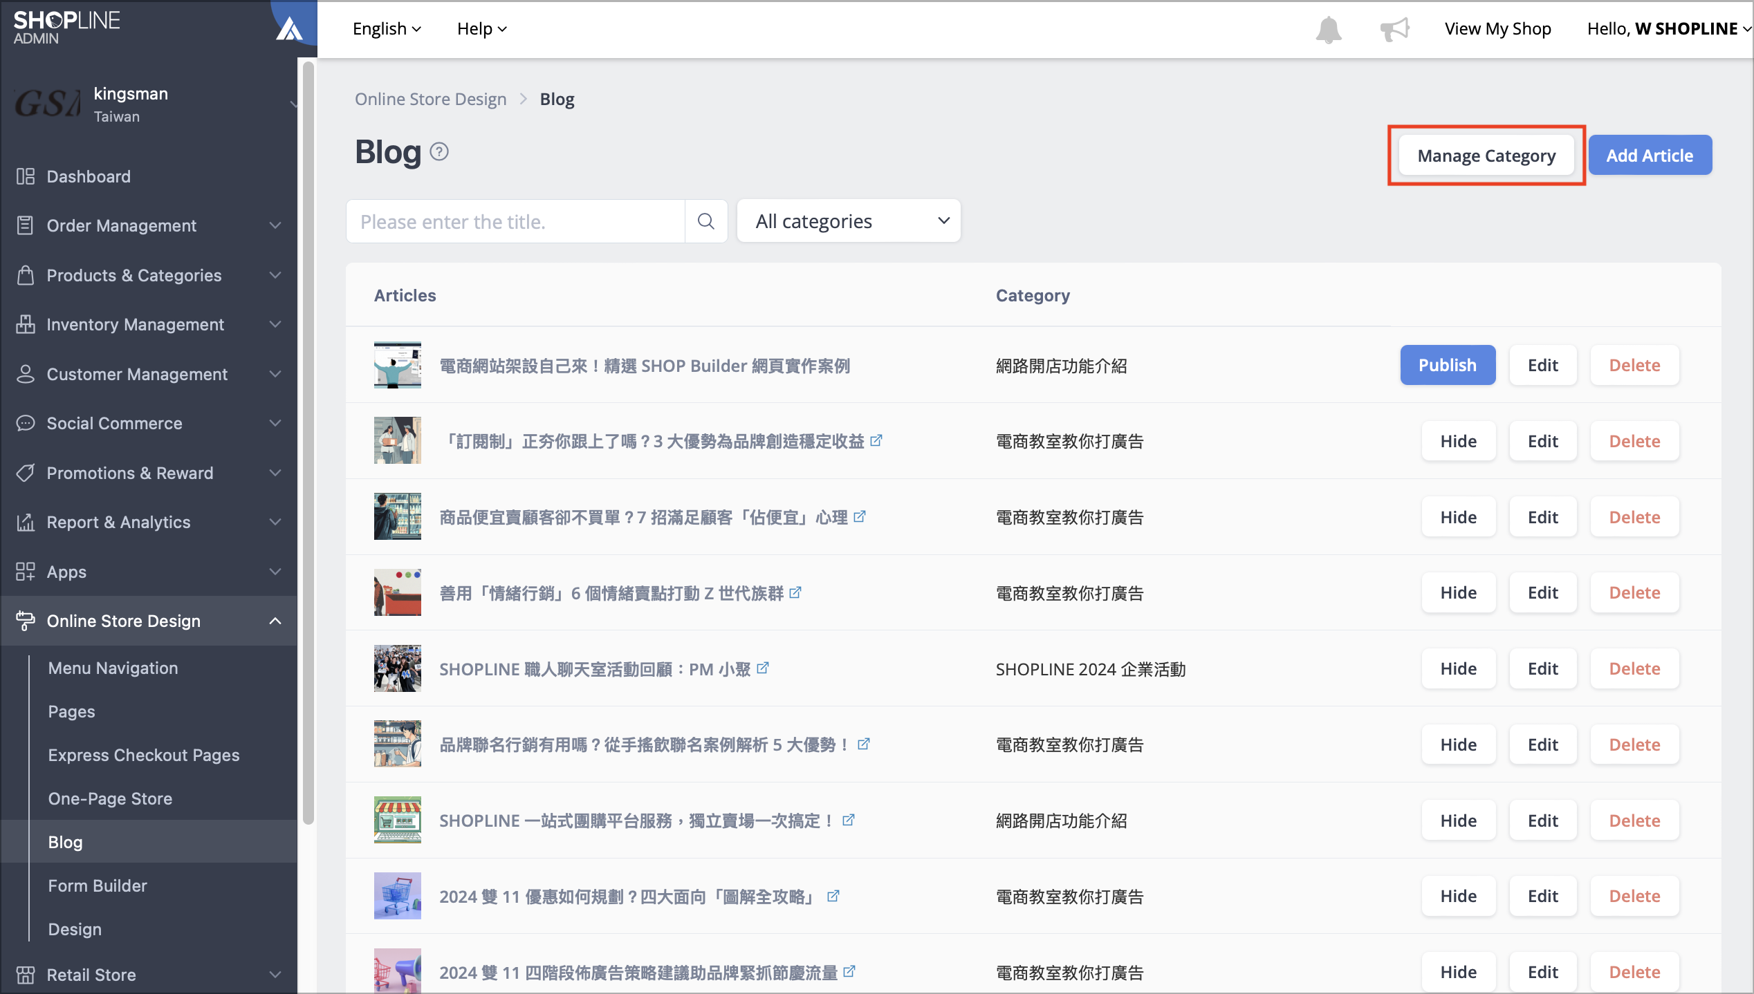The height and width of the screenshot is (994, 1754).
Task: Open the Design sidebar item
Action: pos(75,929)
